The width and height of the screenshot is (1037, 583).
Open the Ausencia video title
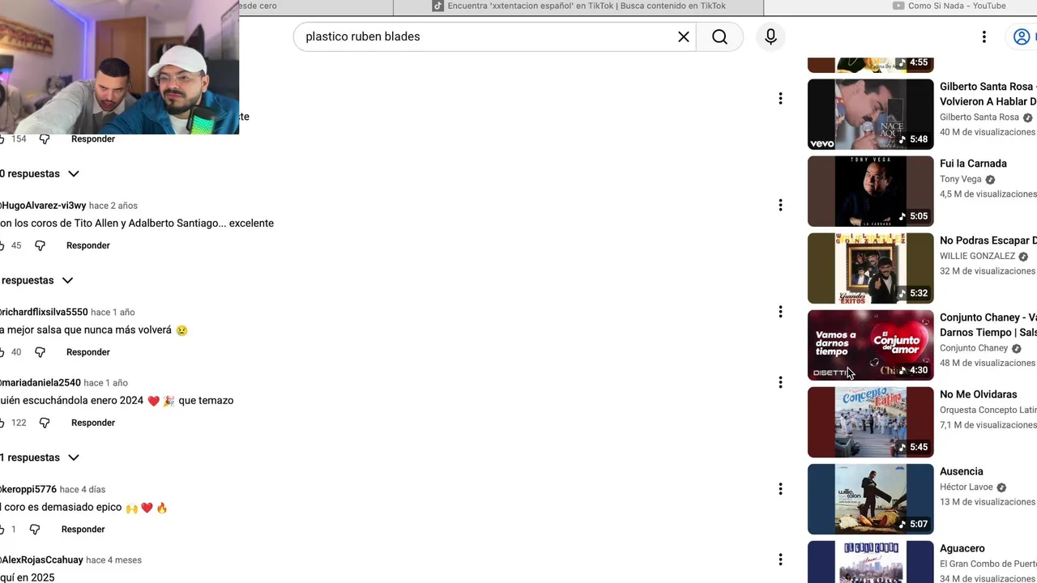click(961, 471)
